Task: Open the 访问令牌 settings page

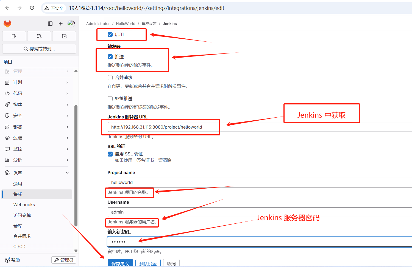Action: [x=37, y=215]
